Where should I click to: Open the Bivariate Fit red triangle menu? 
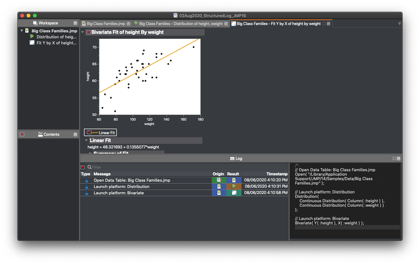point(88,32)
